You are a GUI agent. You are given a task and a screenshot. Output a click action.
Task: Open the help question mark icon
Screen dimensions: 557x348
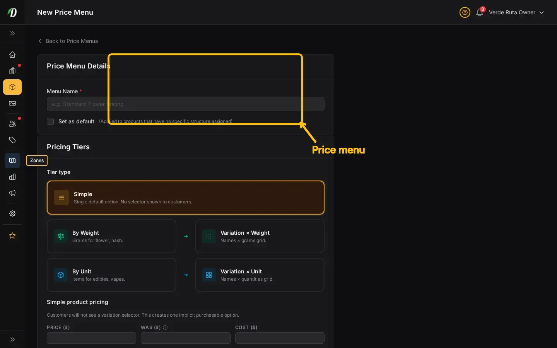pos(465,12)
